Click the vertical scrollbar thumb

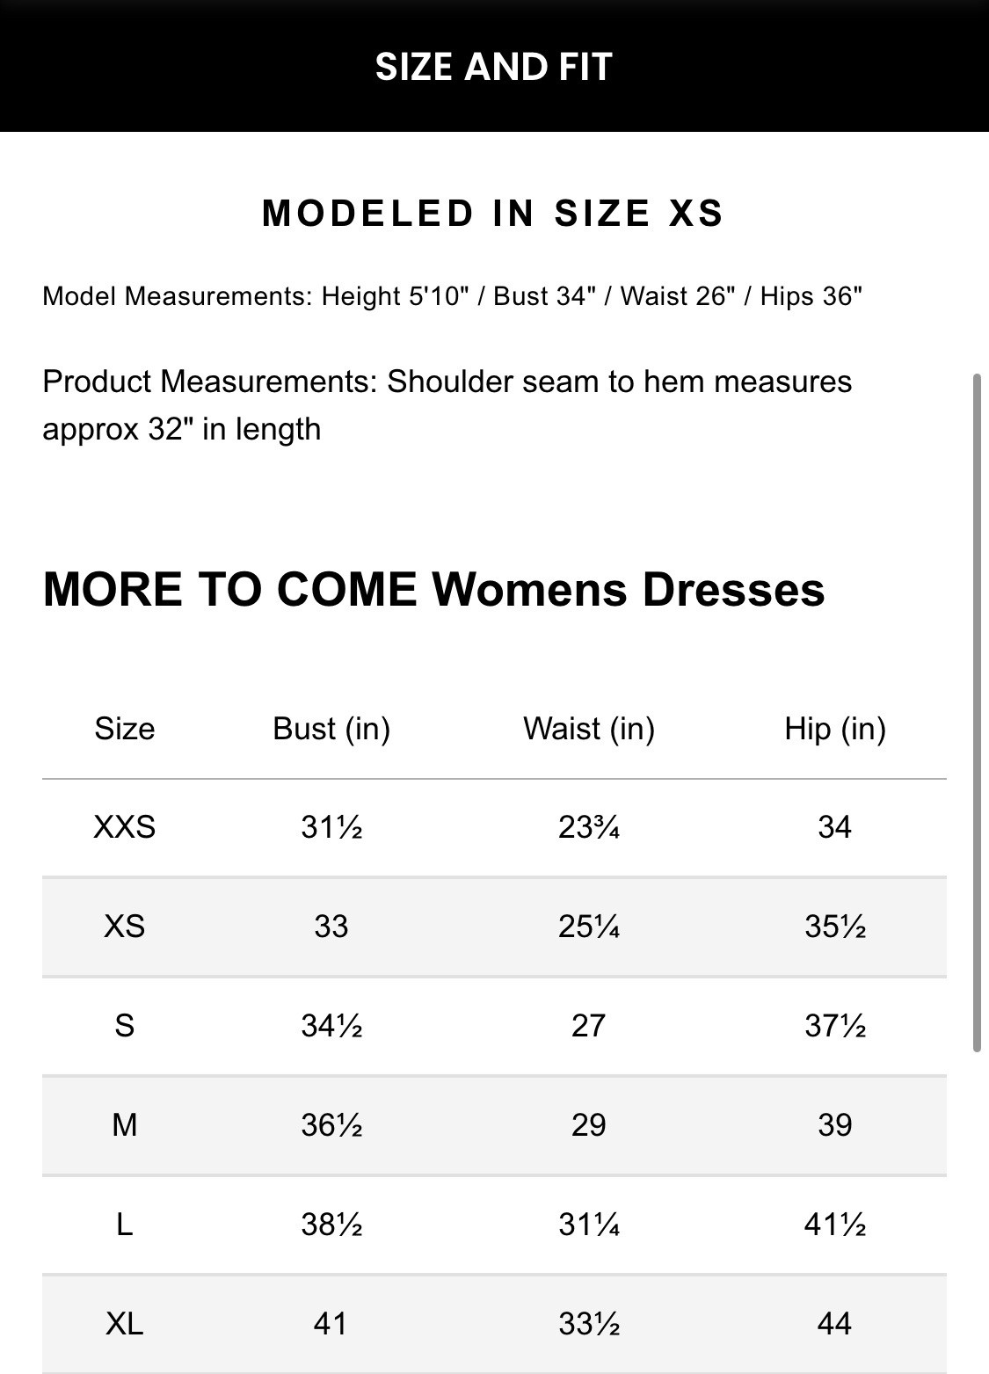pos(976,712)
